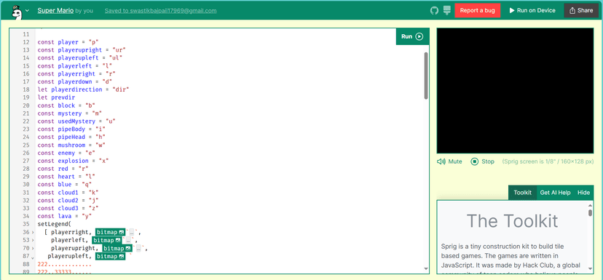Hide the help panel
603x280 pixels.
(583, 193)
